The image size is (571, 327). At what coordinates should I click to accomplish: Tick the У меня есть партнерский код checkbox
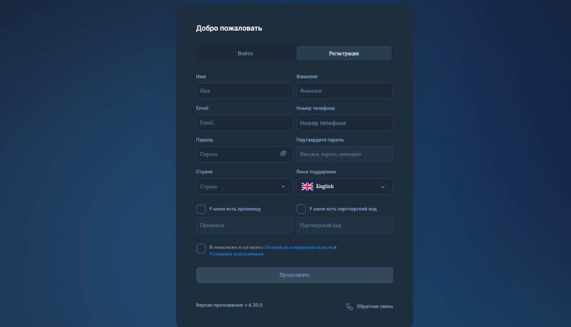point(300,209)
